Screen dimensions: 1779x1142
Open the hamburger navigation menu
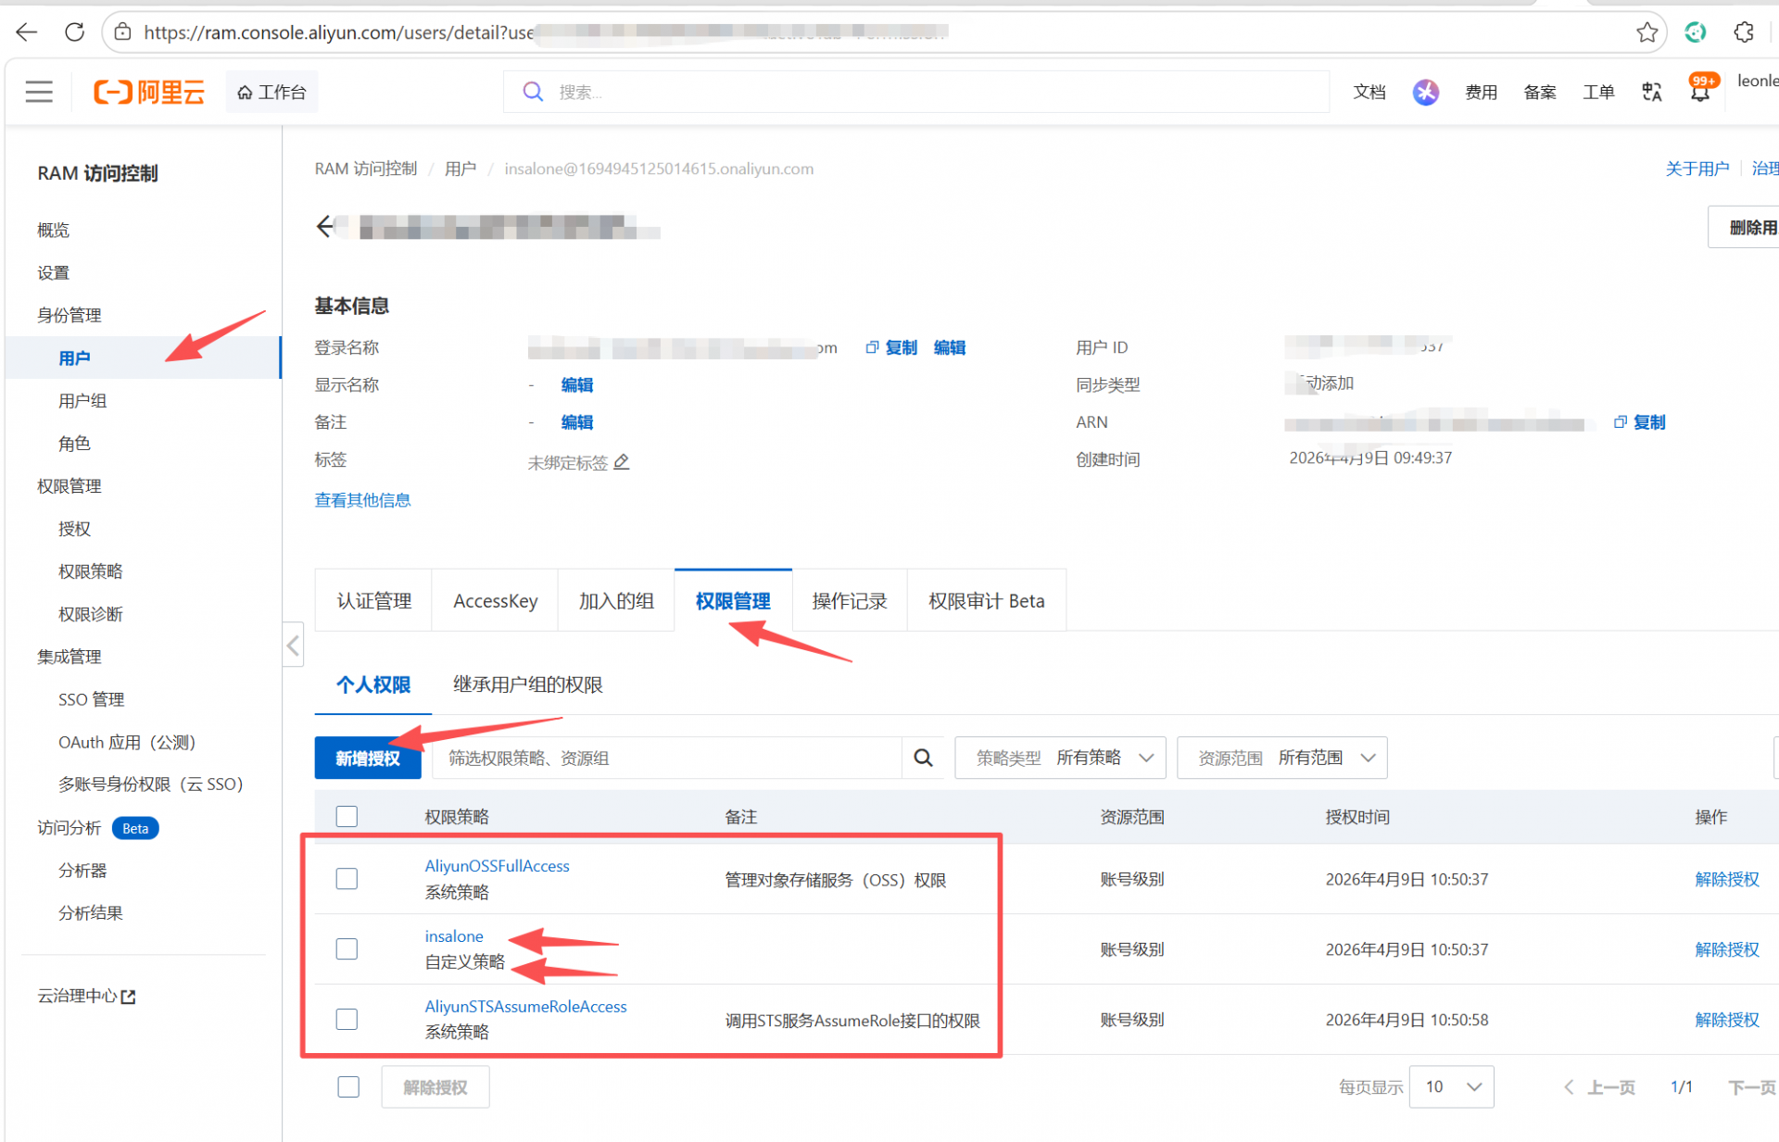pos(39,92)
